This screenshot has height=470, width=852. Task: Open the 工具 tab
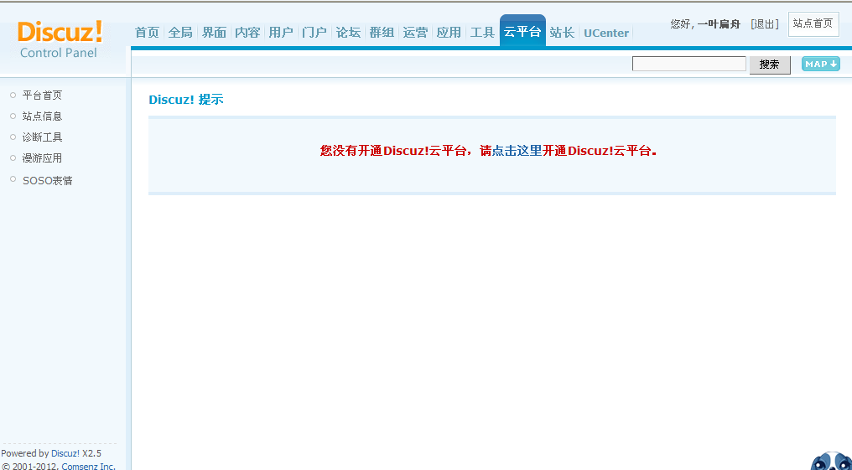click(x=482, y=33)
